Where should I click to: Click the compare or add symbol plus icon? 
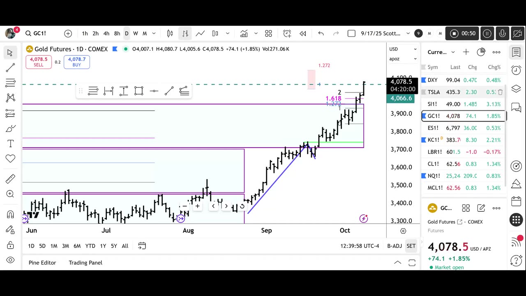[68, 33]
